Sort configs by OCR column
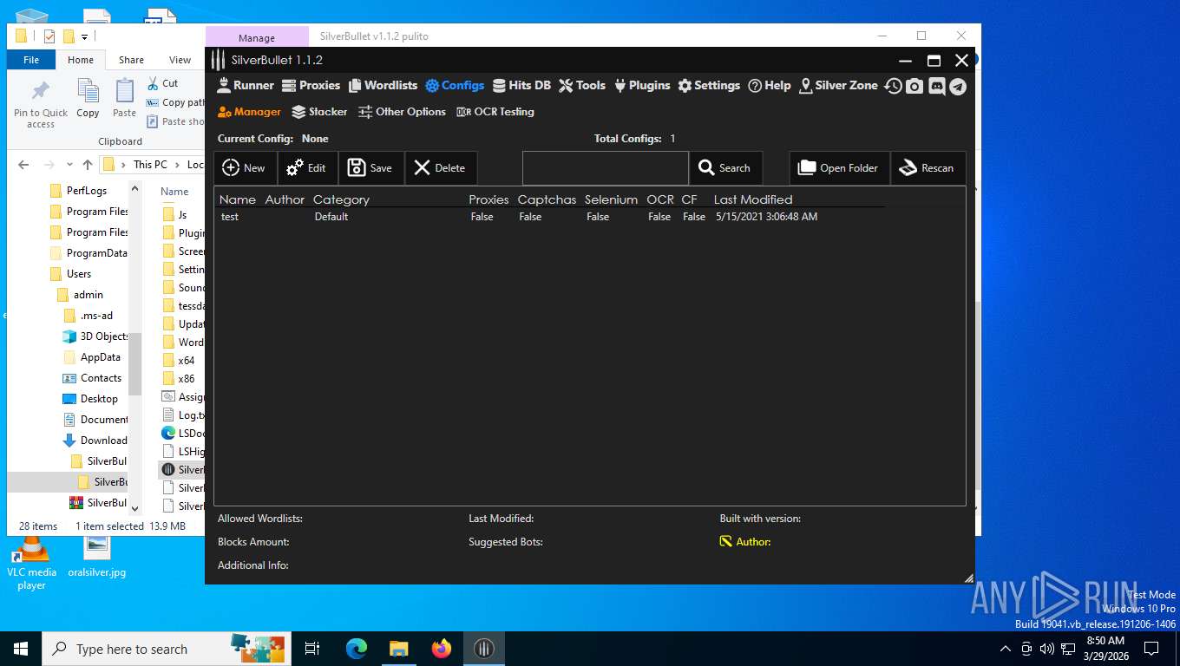Viewport: 1180px width, 666px height. (x=660, y=199)
